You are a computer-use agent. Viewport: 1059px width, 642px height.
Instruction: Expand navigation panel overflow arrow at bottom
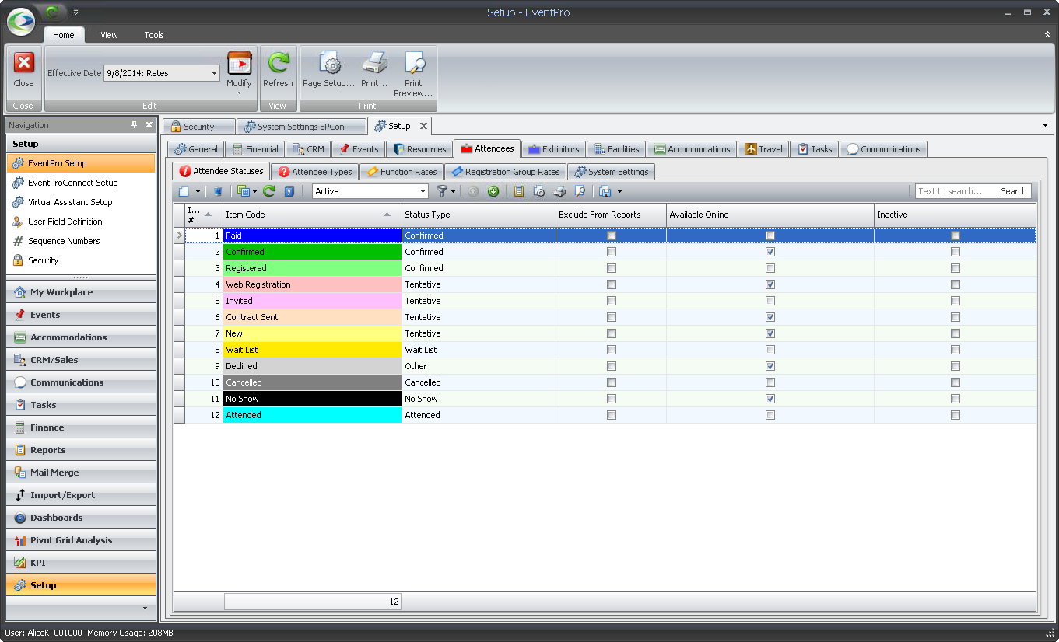point(145,608)
